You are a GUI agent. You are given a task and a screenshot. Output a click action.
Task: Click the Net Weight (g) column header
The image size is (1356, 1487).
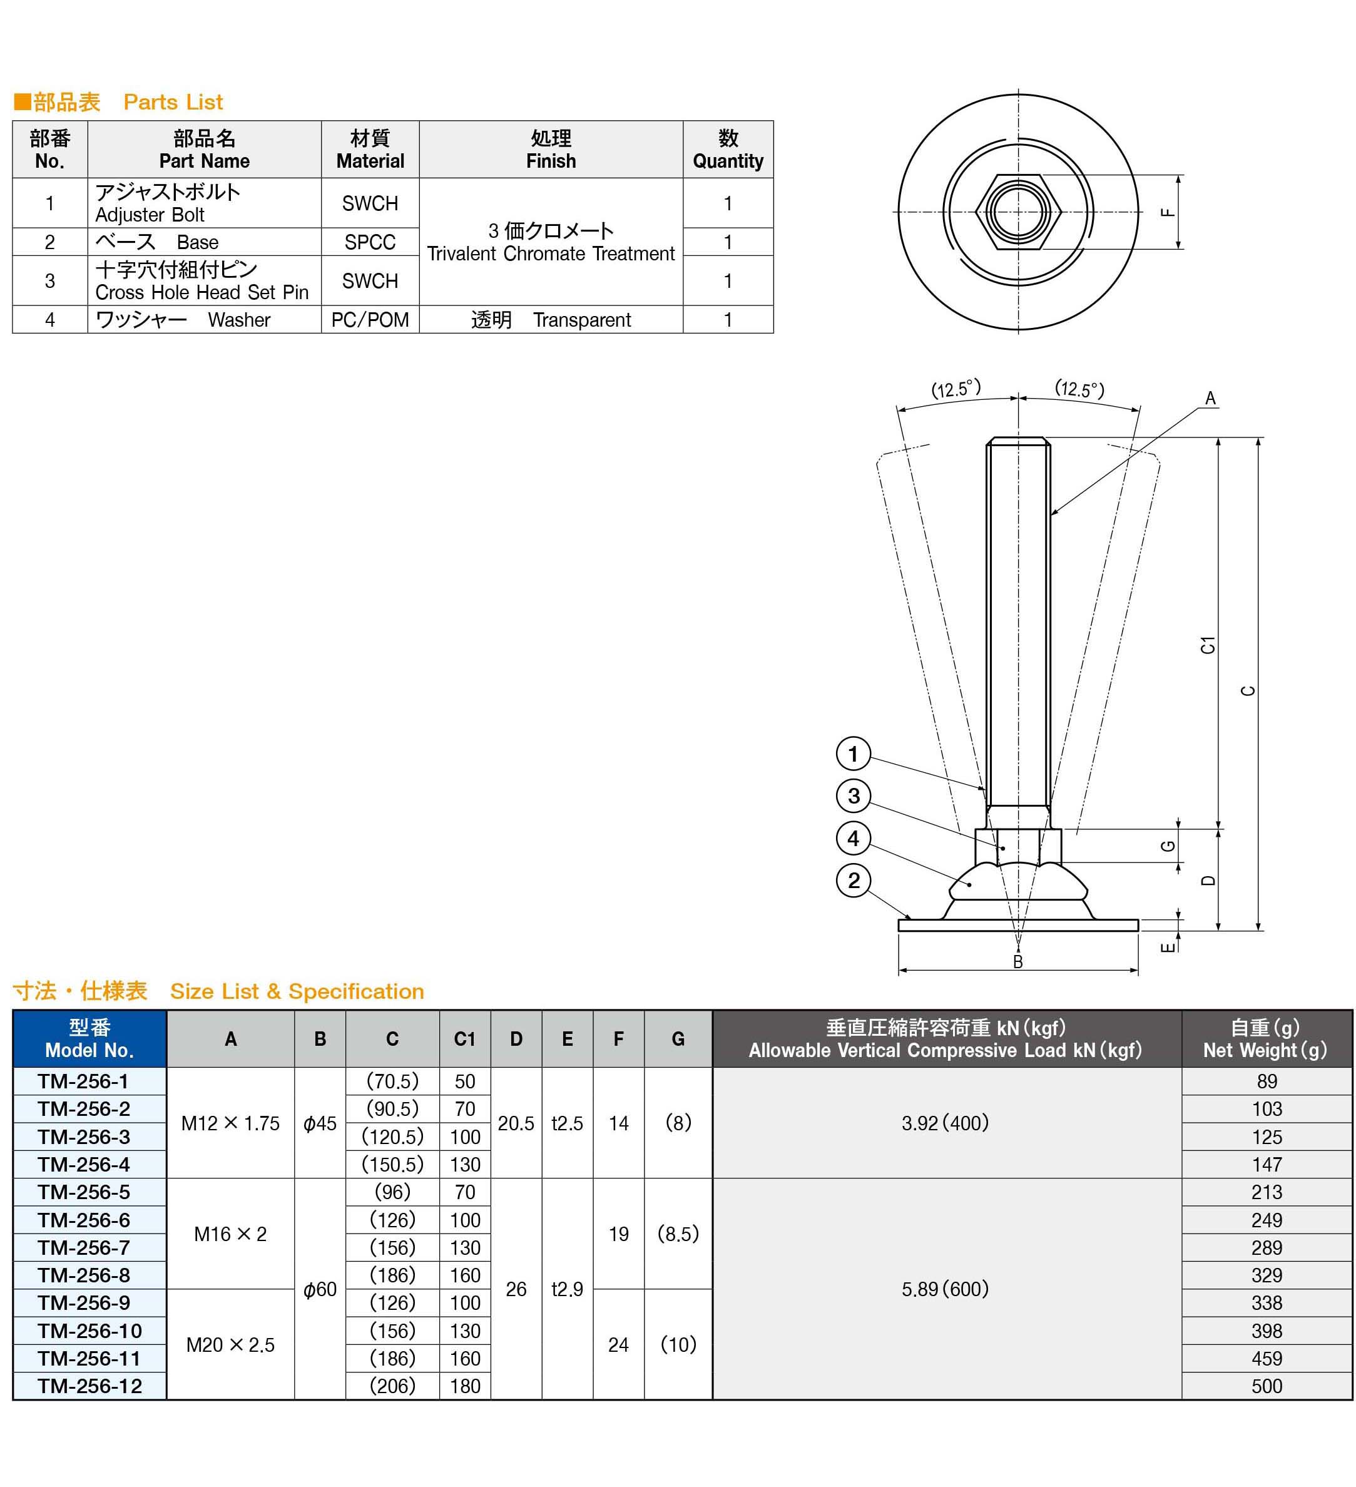(x=1265, y=1038)
